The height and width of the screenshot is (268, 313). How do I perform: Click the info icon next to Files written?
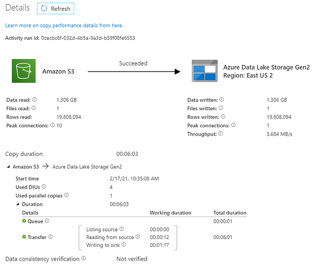221,108
